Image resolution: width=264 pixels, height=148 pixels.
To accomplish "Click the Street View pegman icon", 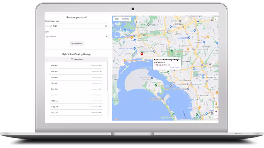I will pos(216,104).
